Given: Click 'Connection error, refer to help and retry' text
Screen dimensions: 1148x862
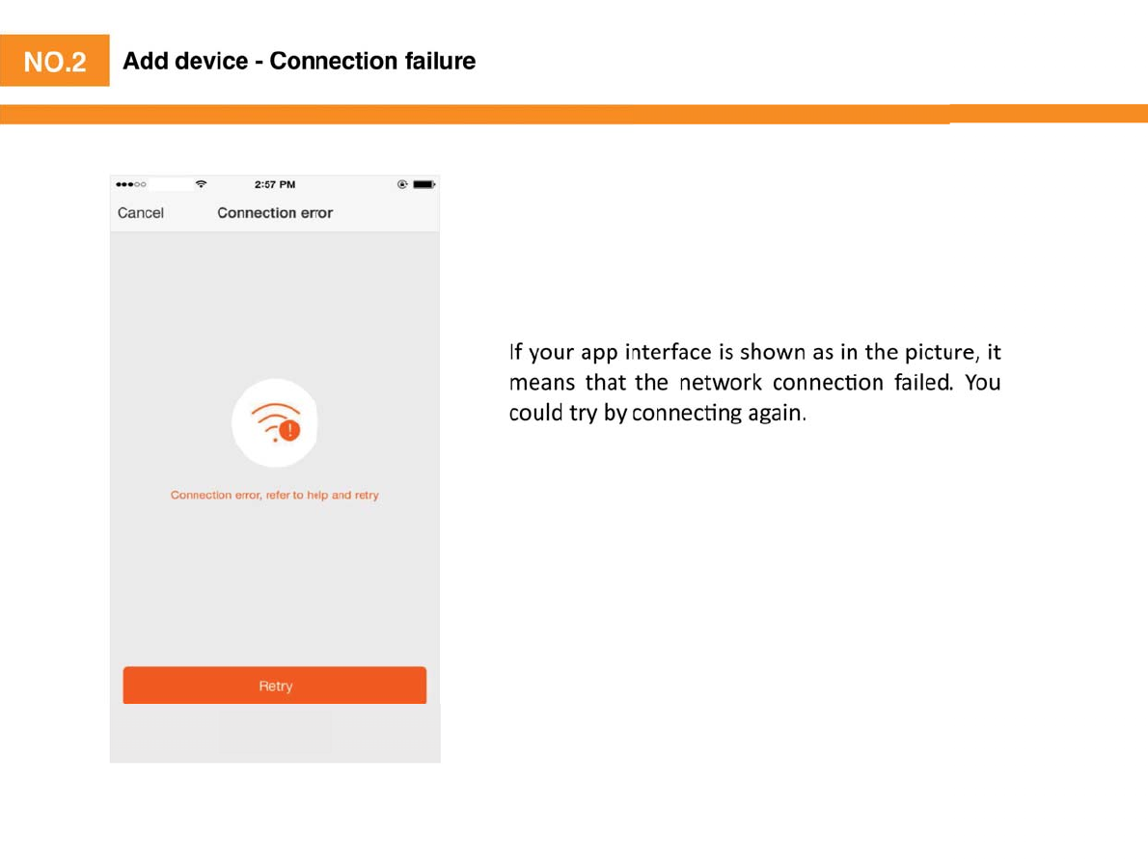Looking at the screenshot, I should click(x=275, y=496).
